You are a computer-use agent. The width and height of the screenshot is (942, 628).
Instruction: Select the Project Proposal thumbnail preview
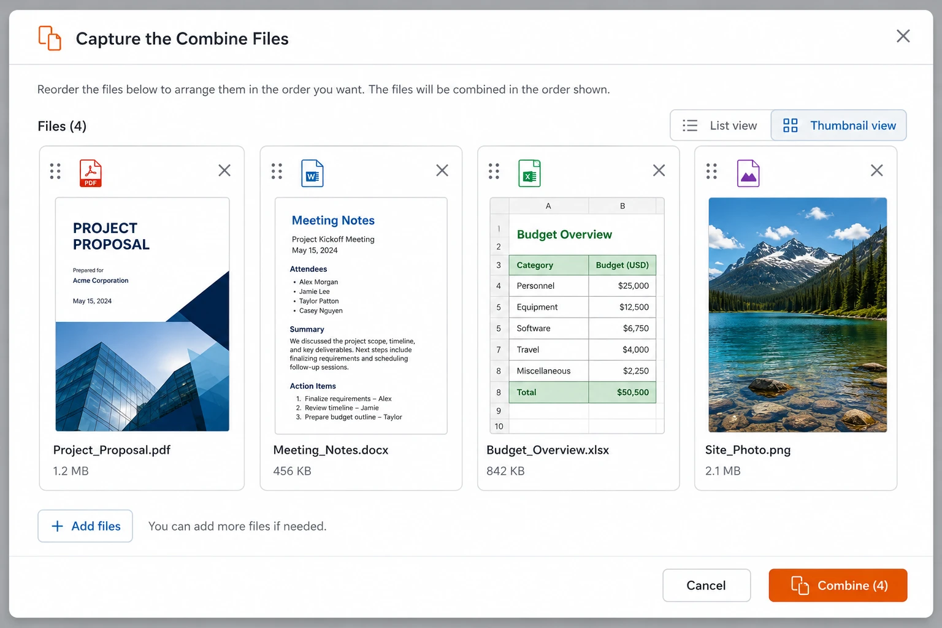142,315
